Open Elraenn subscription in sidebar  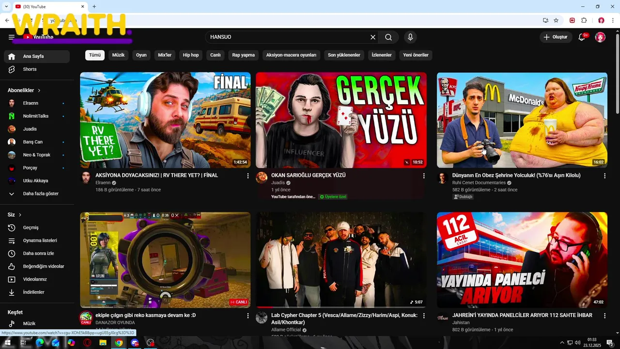tap(37, 103)
